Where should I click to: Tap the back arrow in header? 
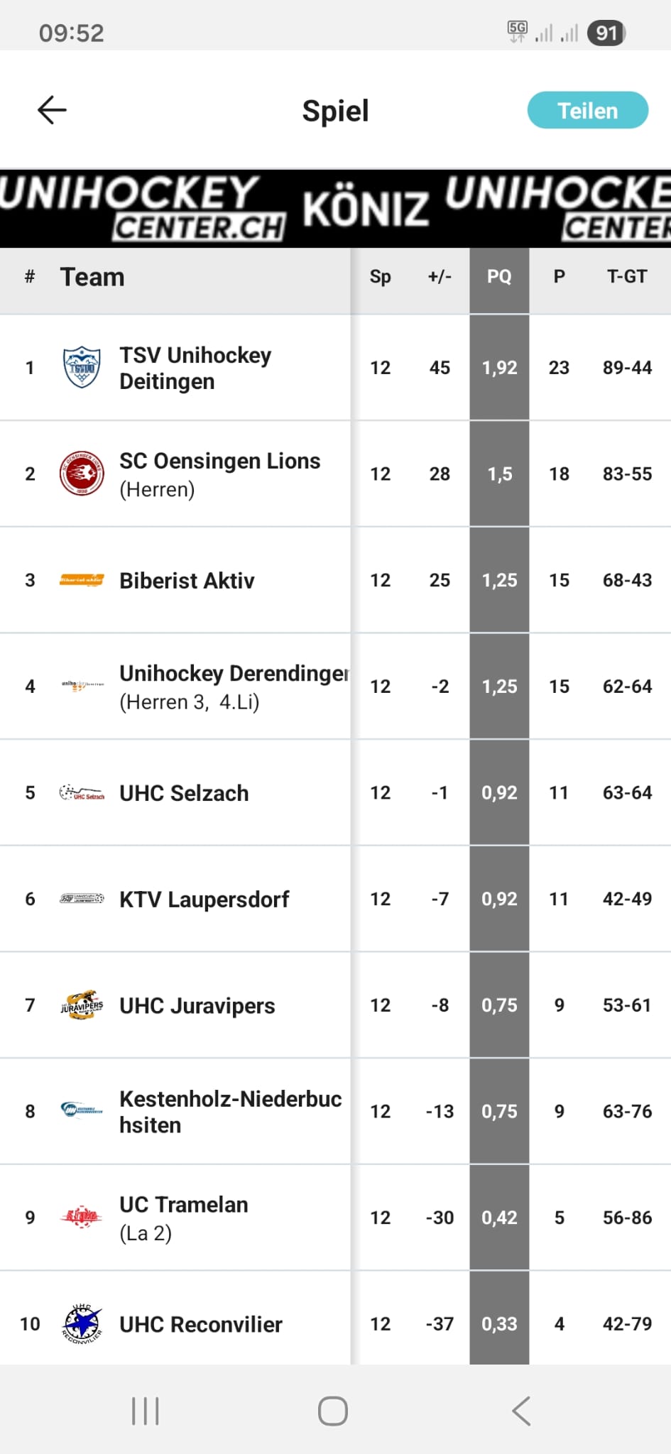[52, 110]
